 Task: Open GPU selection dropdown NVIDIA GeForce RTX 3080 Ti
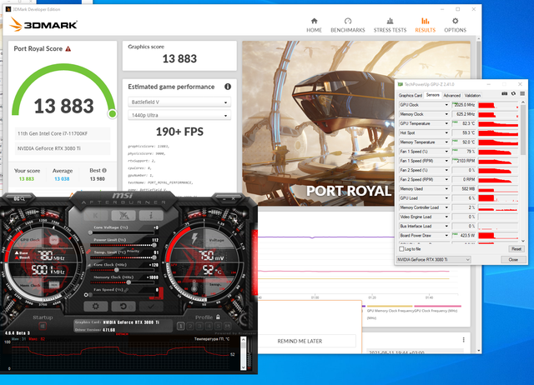433,259
